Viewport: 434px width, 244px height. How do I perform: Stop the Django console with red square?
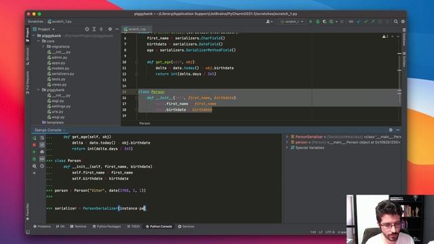[x=35, y=144]
